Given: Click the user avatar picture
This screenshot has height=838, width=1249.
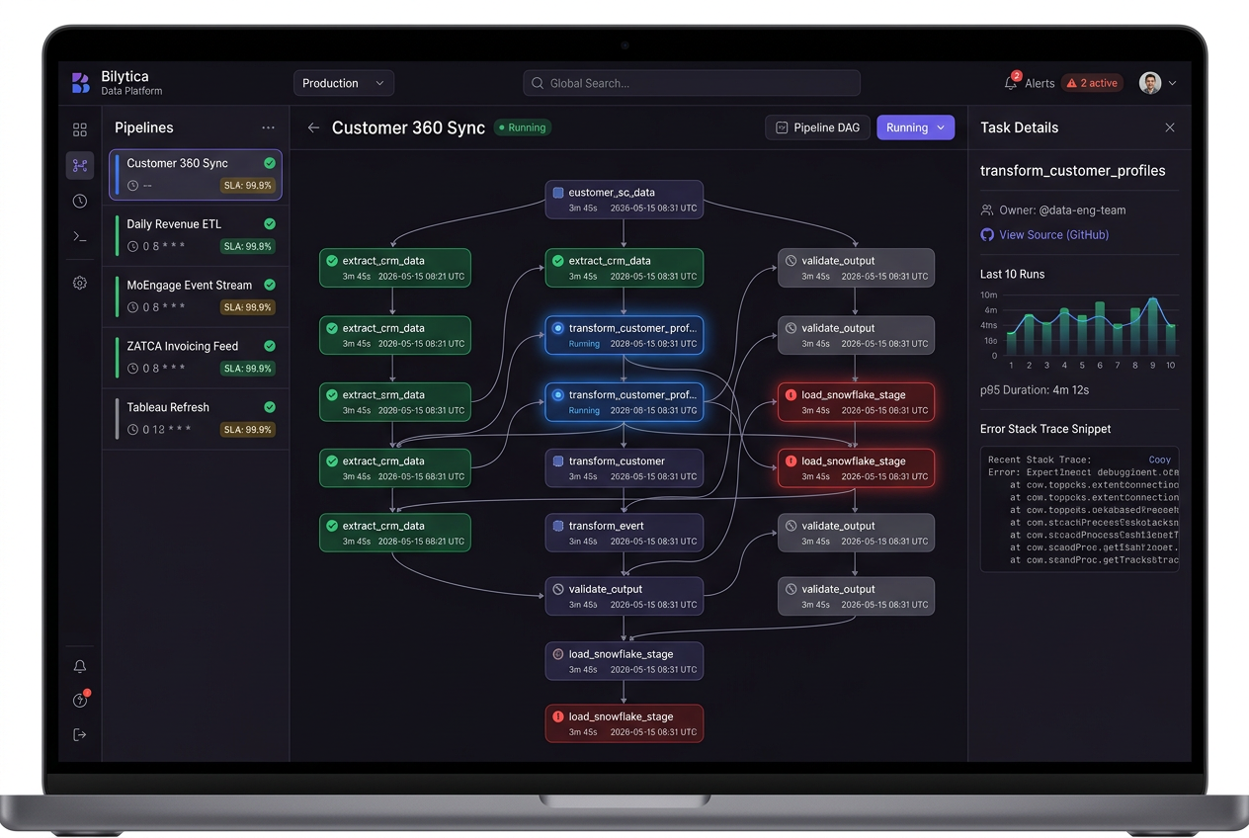Looking at the screenshot, I should 1150,83.
